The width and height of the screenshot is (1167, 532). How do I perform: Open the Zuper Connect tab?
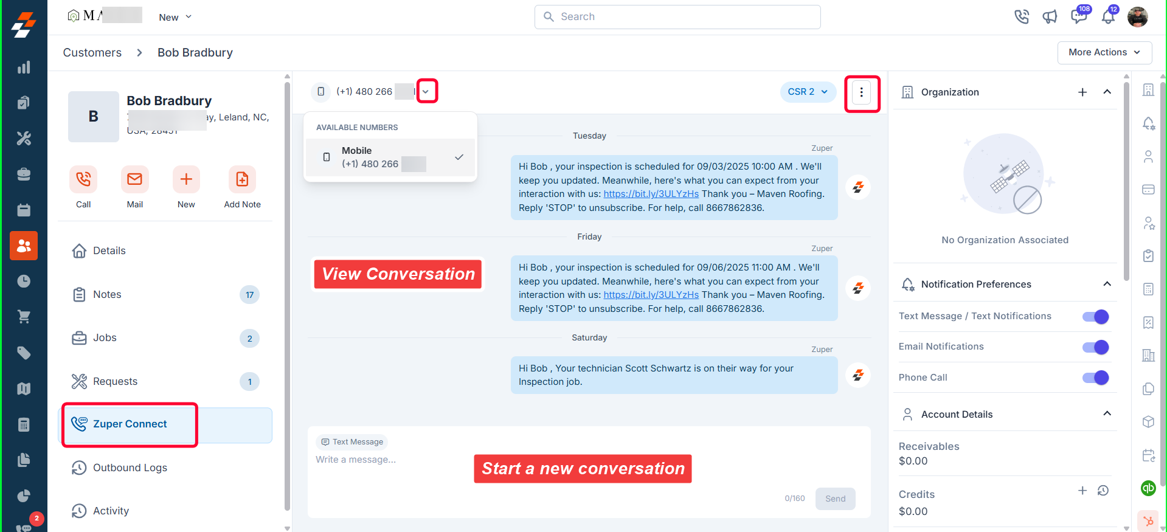click(165, 424)
